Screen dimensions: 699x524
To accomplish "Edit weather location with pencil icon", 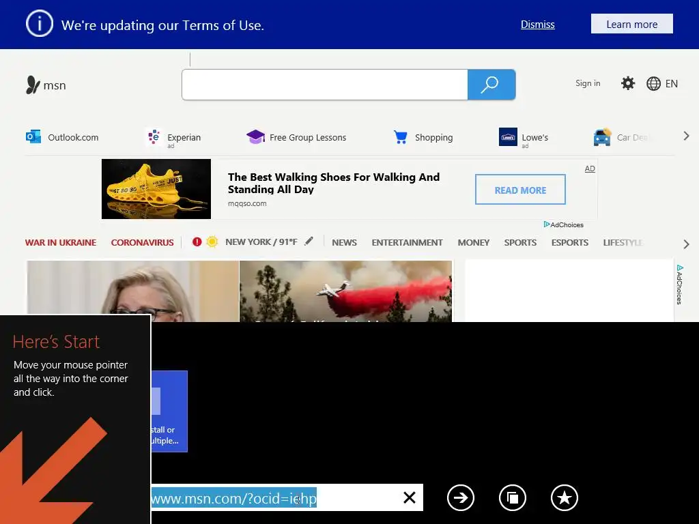I will coord(309,241).
